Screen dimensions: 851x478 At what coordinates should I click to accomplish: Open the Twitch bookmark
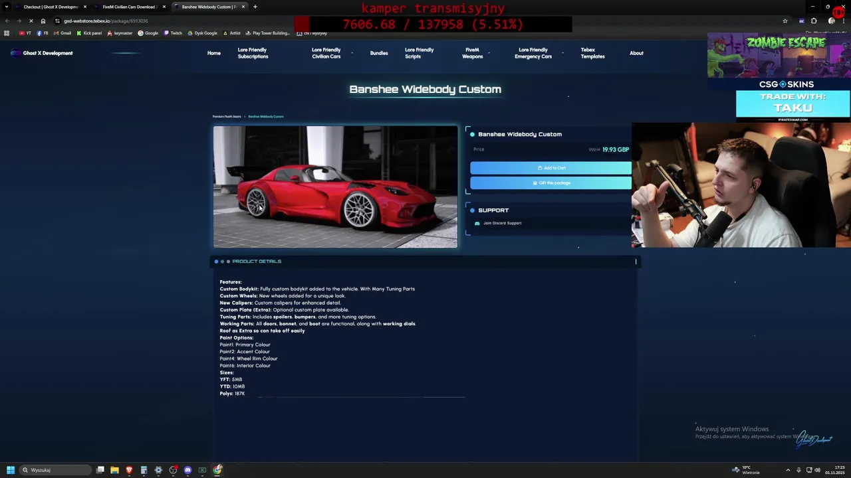click(x=173, y=33)
